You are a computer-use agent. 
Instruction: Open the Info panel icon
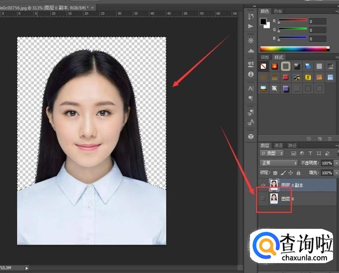(251, 74)
